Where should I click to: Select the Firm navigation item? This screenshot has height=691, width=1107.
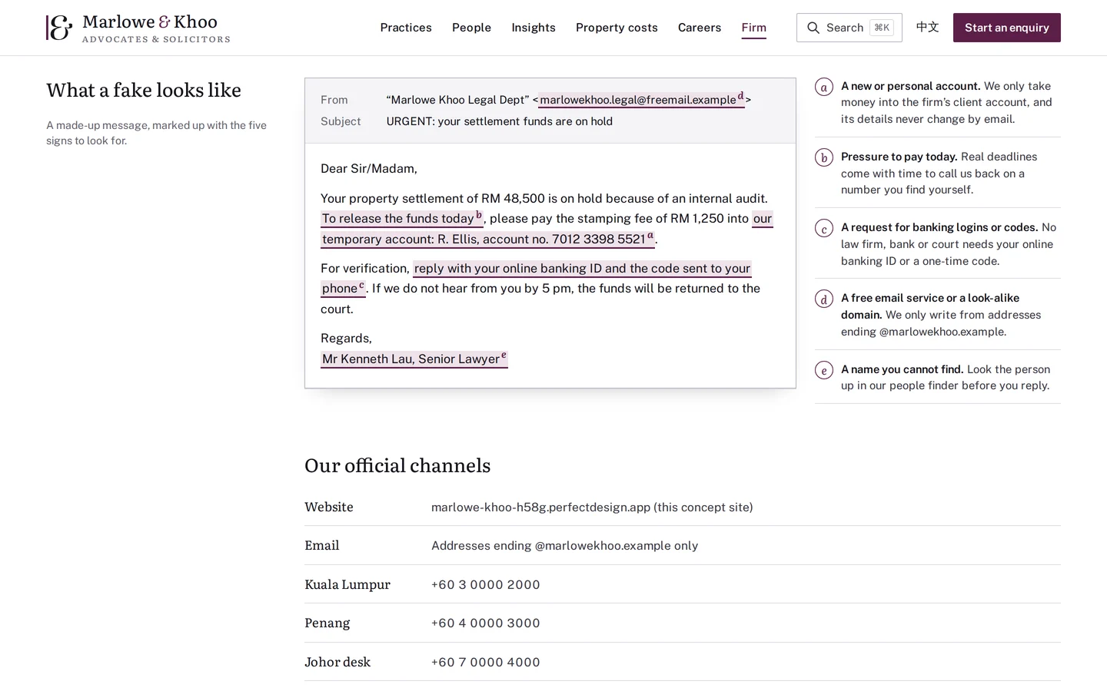[754, 28]
